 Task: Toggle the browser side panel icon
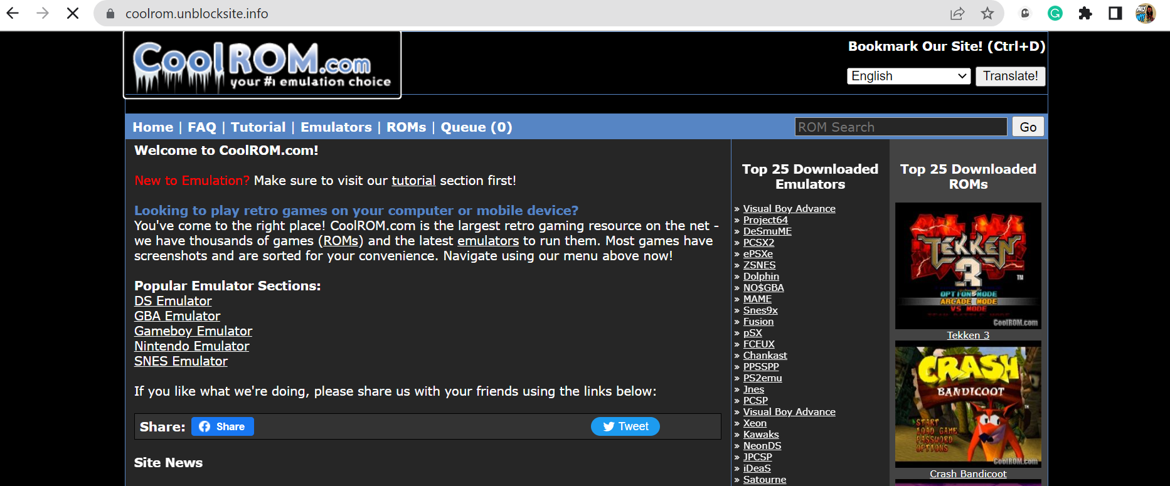click(x=1115, y=13)
